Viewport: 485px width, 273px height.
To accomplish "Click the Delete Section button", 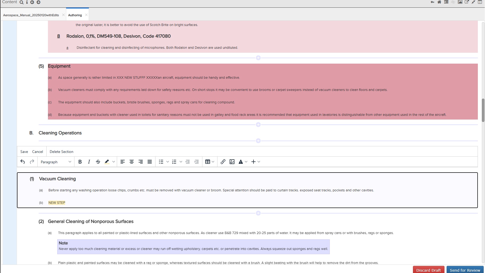I will click(x=61, y=152).
